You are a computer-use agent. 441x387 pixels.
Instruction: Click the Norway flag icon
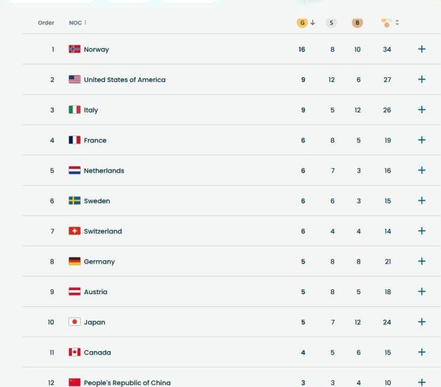click(75, 49)
